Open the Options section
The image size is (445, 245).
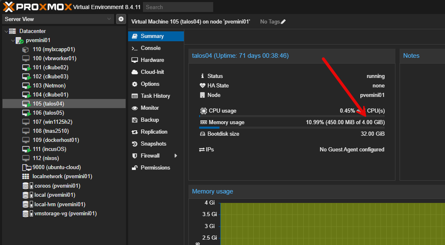[150, 84]
